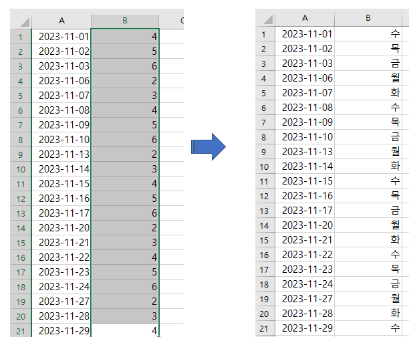Select row 14 header in numeric weekday sheet
Image resolution: width=409 pixels, height=337 pixels.
pyautogui.click(x=21, y=228)
